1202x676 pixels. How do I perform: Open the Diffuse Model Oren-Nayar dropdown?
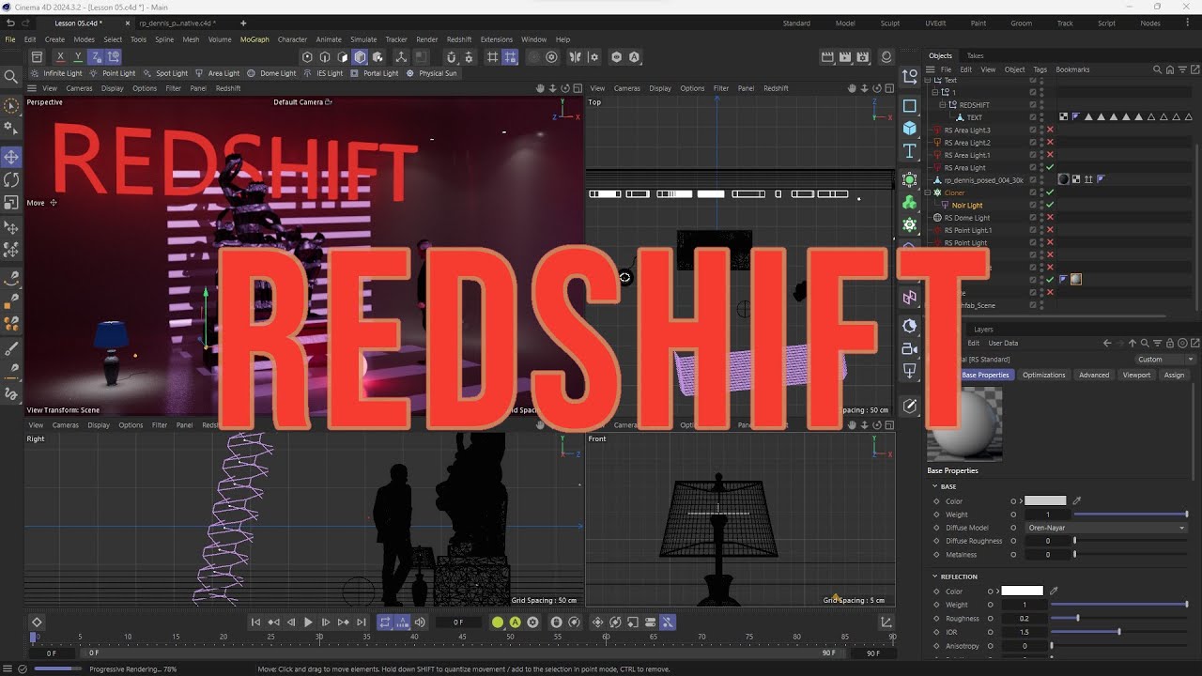coord(1105,528)
